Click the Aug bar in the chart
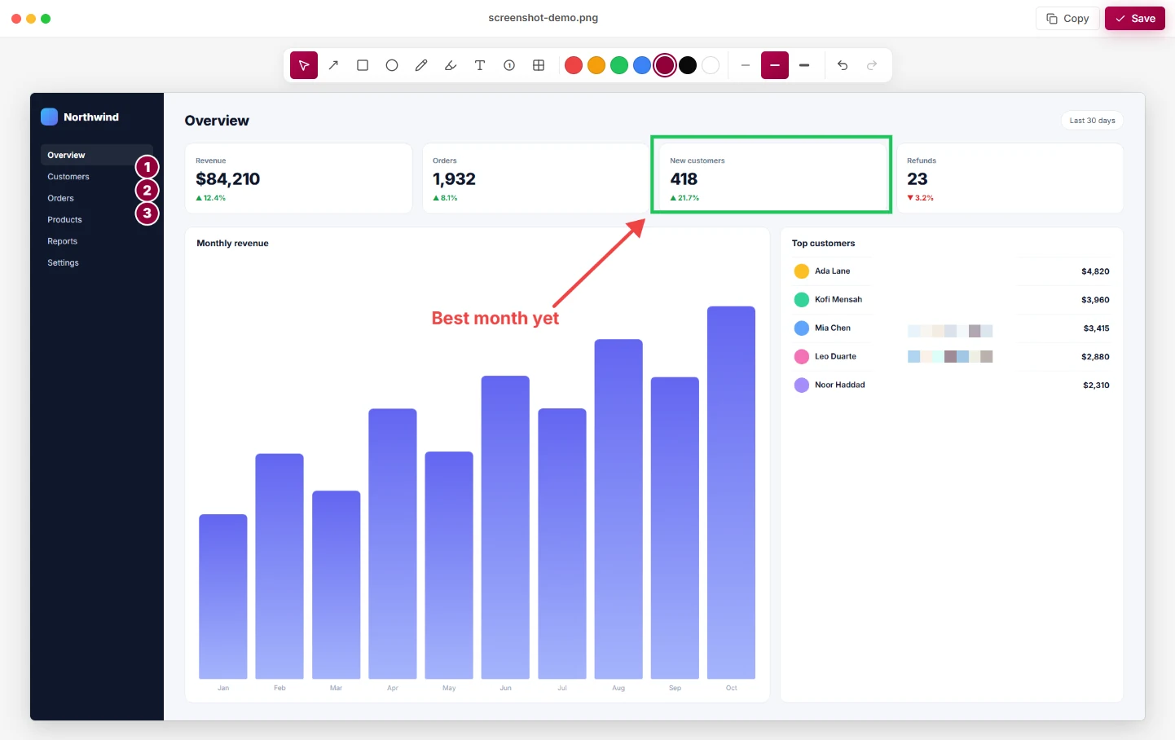The image size is (1175, 740). click(618, 509)
